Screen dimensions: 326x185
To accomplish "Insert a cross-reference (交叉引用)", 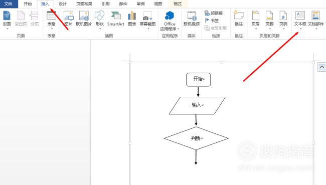I will [x=215, y=28].
